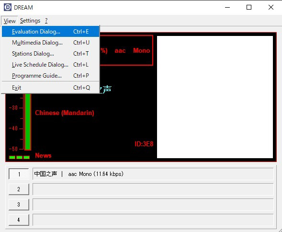Viewport: 282px width, 232px height.
Task: Click the ID:3E8 service ID text
Action: pyautogui.click(x=144, y=144)
